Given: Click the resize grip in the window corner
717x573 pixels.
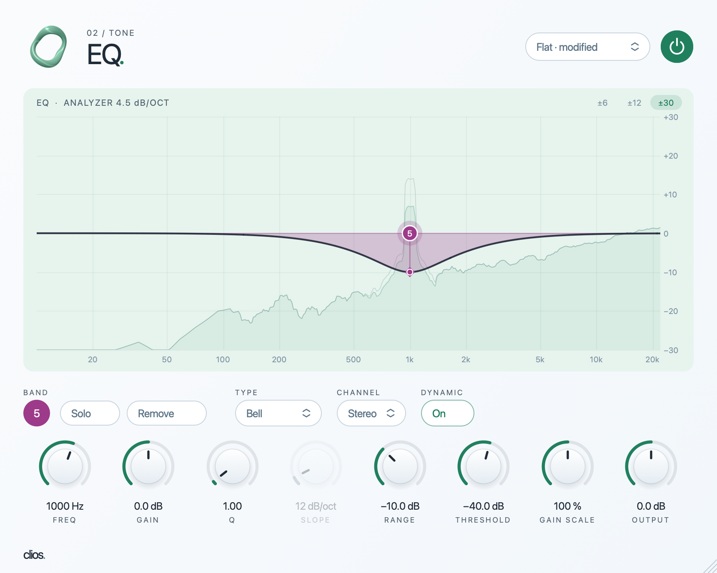Looking at the screenshot, I should pyautogui.click(x=710, y=566).
